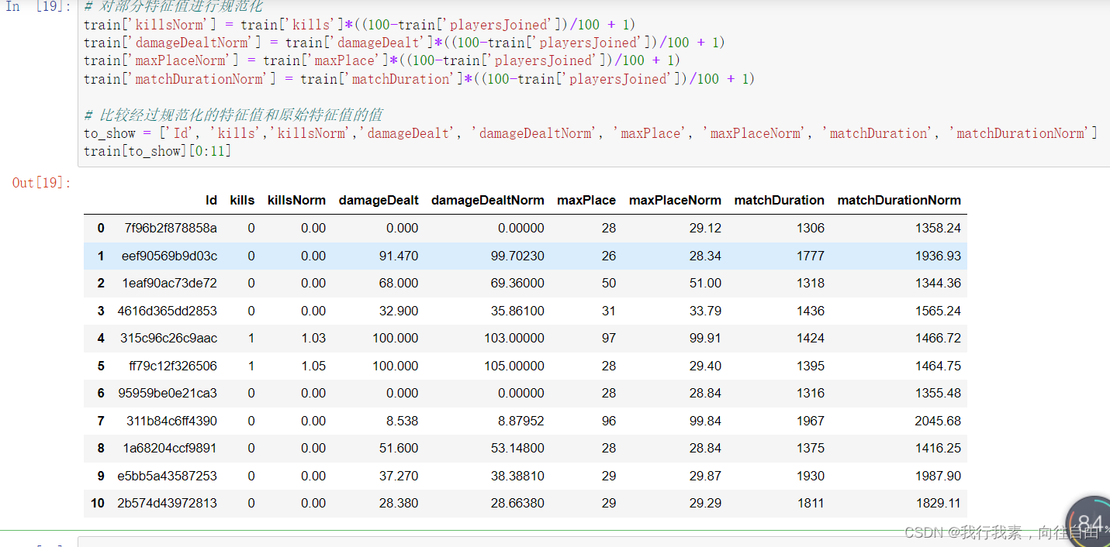
Task: Click killsNorm value 1.05
Action: [313, 366]
